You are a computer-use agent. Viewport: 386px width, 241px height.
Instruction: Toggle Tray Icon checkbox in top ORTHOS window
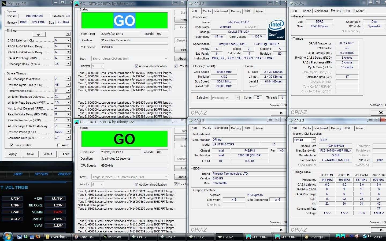176,66
